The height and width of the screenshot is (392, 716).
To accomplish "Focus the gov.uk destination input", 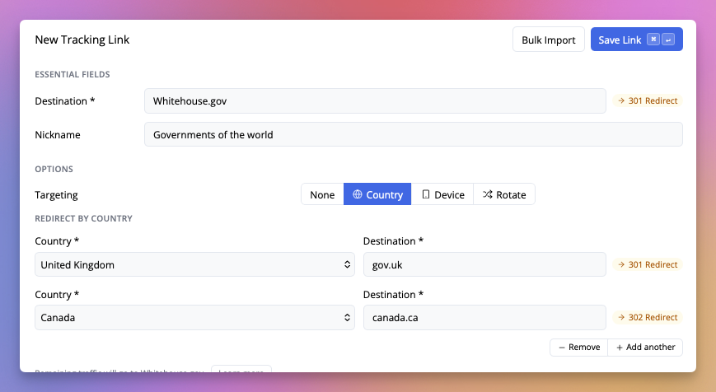I will click(484, 265).
